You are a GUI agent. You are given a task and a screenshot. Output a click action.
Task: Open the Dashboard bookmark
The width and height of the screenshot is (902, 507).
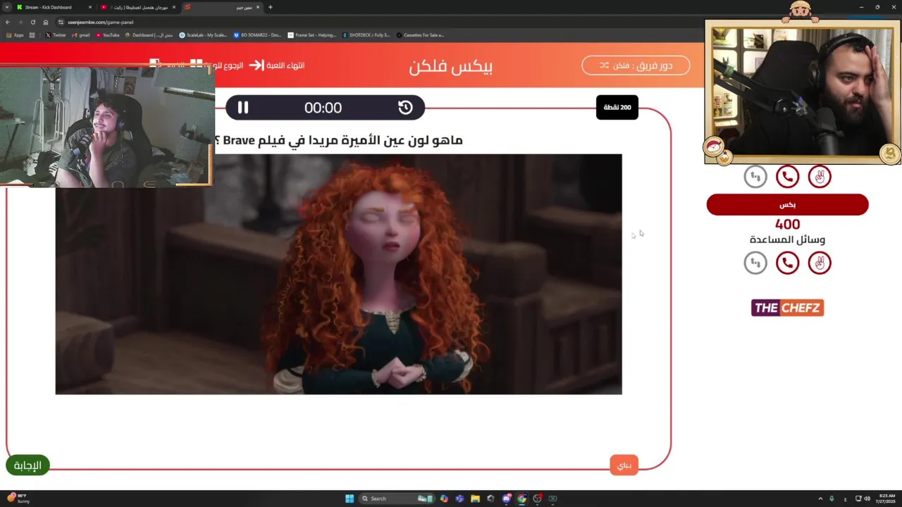click(149, 35)
